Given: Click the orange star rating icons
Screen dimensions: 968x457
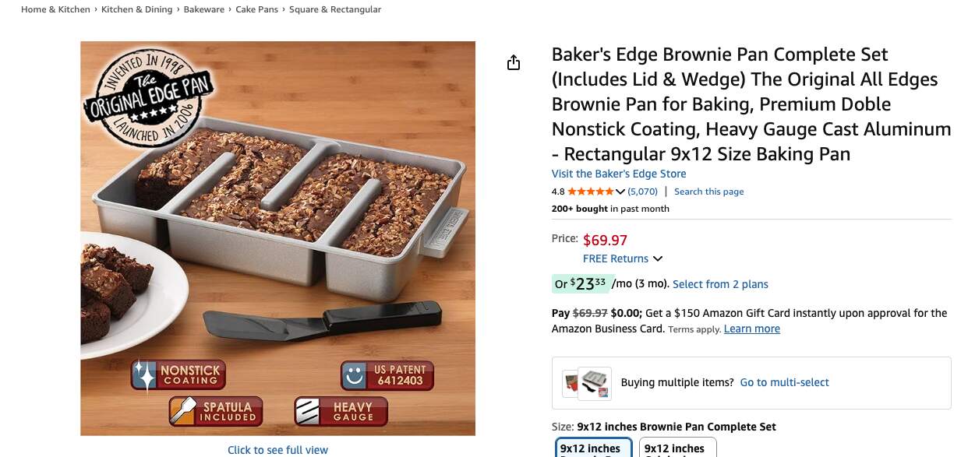Looking at the screenshot, I should coord(590,192).
